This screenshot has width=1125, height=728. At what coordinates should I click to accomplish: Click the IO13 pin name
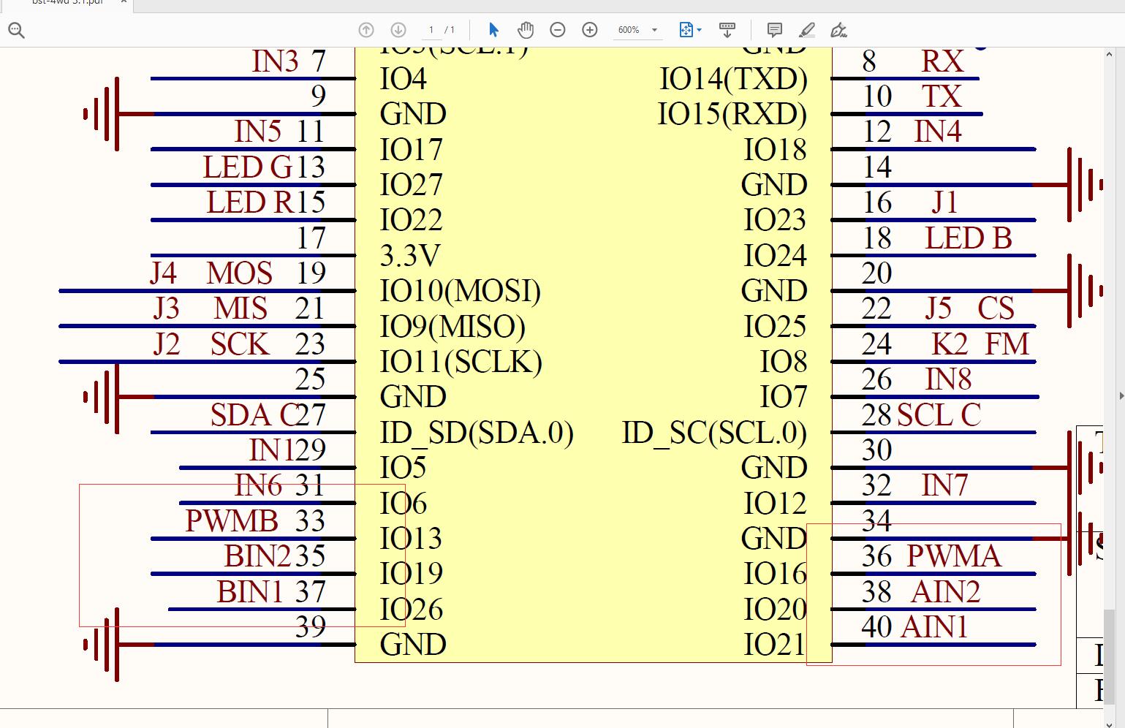click(411, 539)
